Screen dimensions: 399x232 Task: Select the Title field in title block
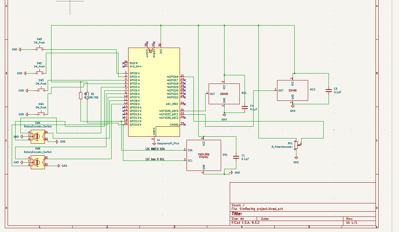point(237,214)
